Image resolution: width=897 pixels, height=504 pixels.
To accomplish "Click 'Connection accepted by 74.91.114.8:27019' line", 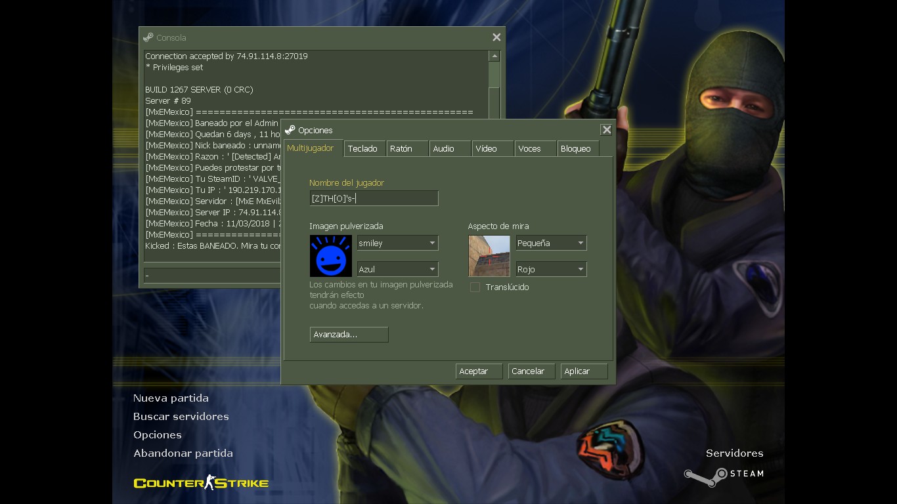I will point(227,56).
